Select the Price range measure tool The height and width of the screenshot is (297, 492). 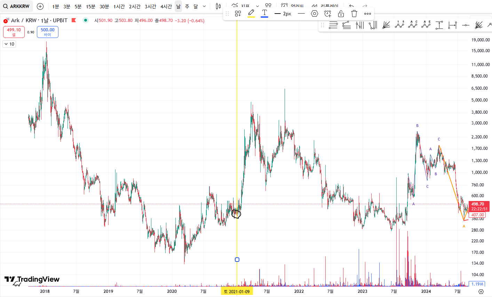tap(439, 25)
